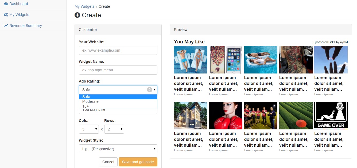Choose Safe in Ads Rating list
The width and height of the screenshot is (357, 168).
click(118, 97)
